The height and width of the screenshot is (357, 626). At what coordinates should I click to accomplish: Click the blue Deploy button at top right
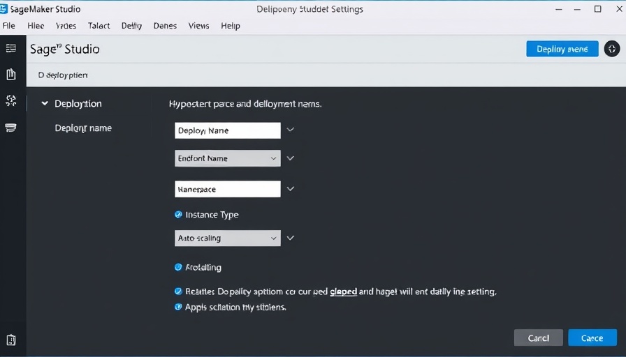[562, 49]
